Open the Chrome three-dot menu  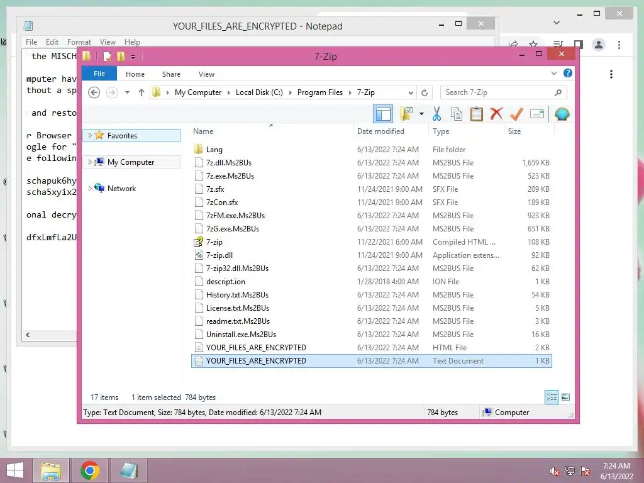pos(619,45)
